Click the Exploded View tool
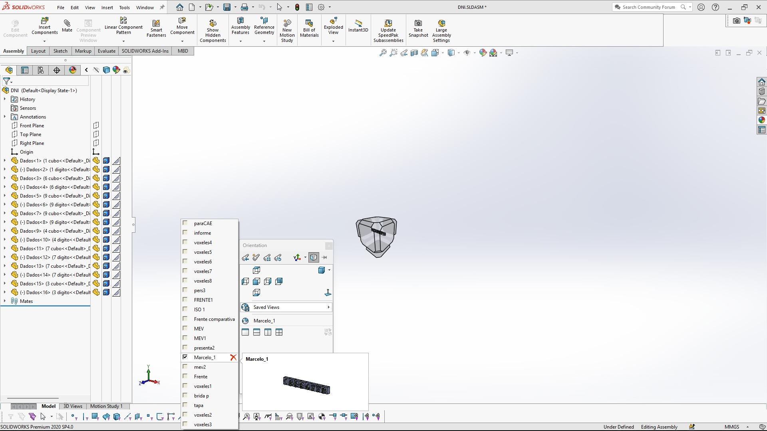767x431 pixels. click(x=333, y=26)
